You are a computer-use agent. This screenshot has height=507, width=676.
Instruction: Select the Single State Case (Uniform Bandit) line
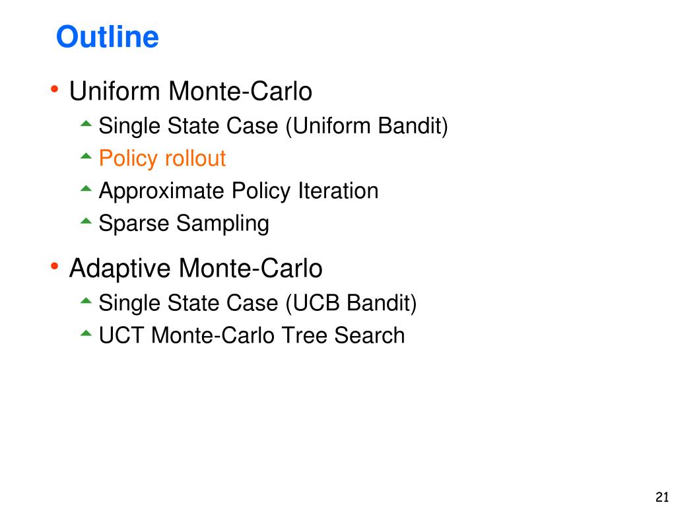point(273,126)
